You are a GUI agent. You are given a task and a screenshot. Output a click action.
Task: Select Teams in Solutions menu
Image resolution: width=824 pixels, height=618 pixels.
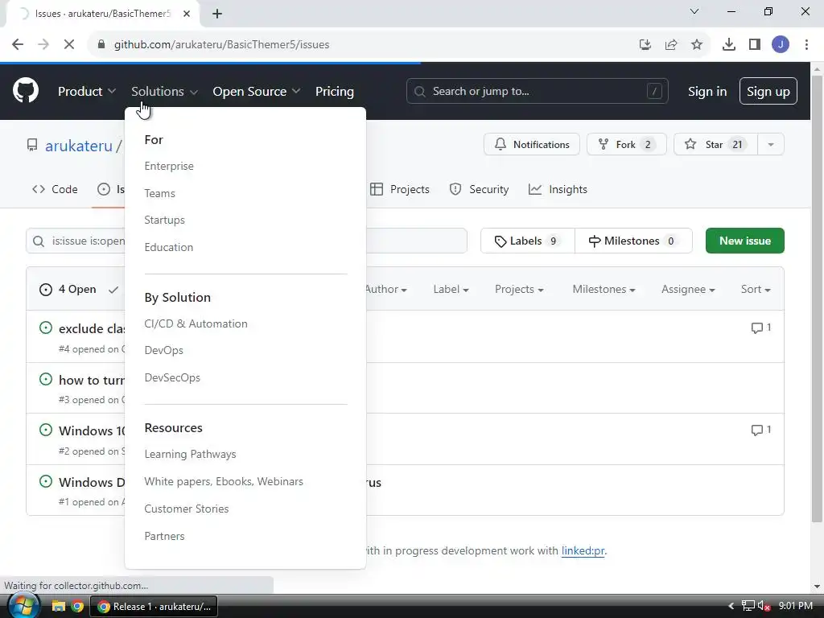click(x=160, y=193)
